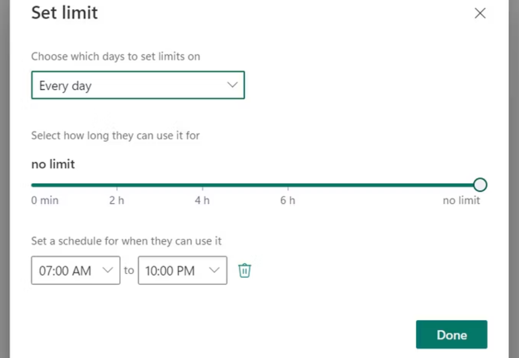The height and width of the screenshot is (358, 519).
Task: Click the slider track's far left end
Action: coord(32,185)
